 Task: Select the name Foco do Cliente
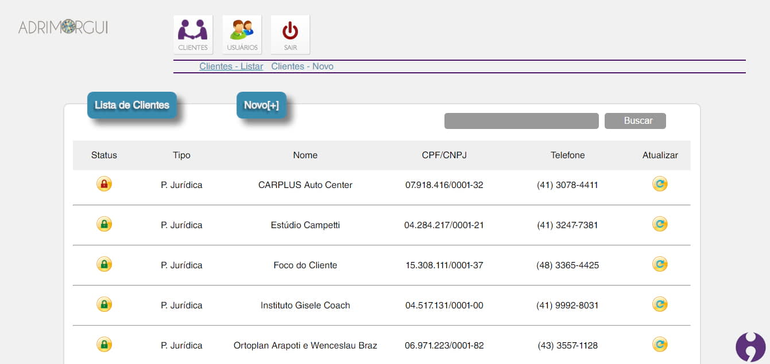coord(305,265)
